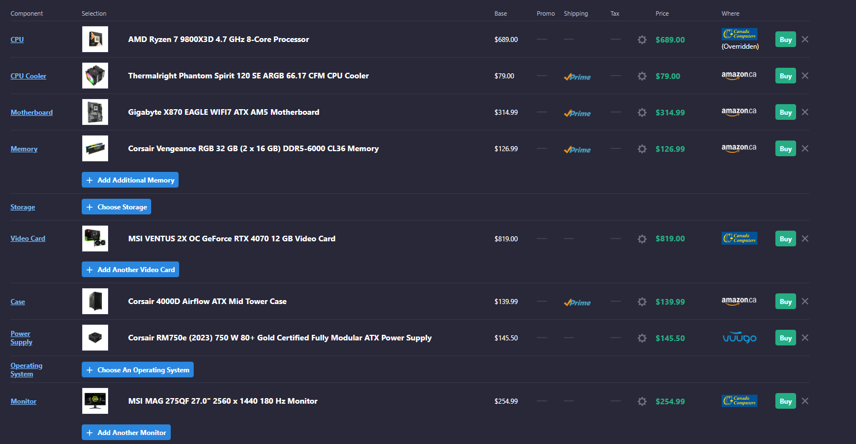The image size is (856, 444).
Task: Open Corsair 4000D Airflow case thumbnail
Action: (x=95, y=301)
